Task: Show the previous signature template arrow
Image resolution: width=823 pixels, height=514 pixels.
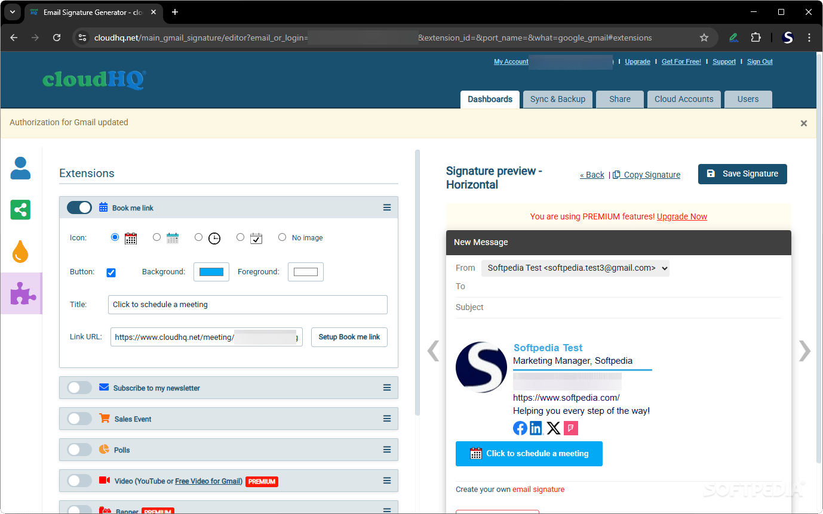Action: (x=433, y=351)
